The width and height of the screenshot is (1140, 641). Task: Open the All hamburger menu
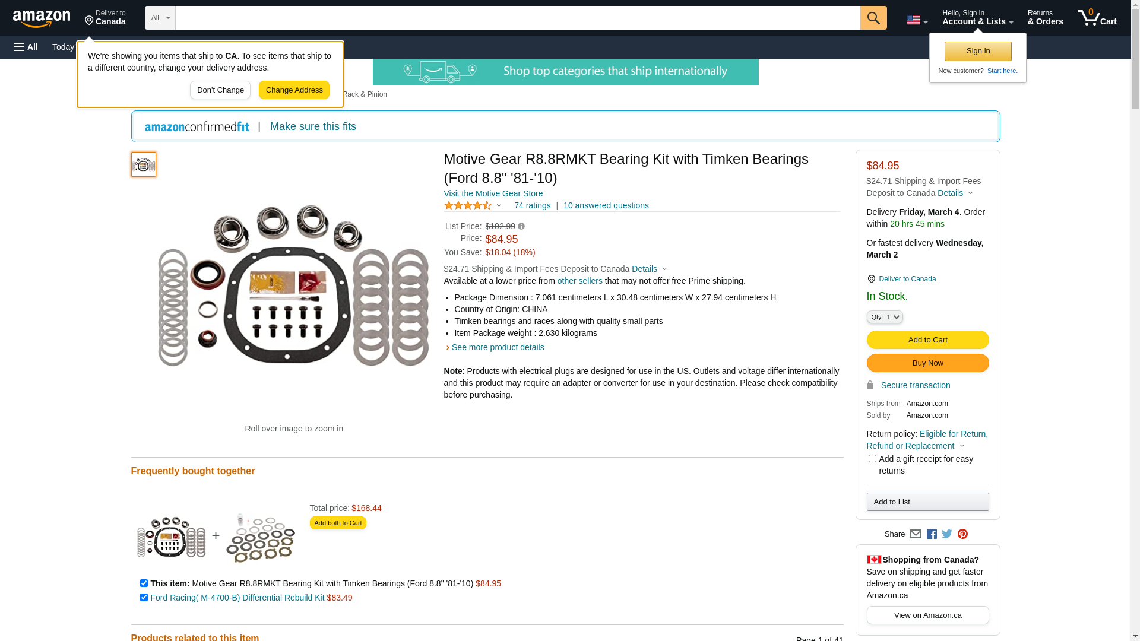26,47
